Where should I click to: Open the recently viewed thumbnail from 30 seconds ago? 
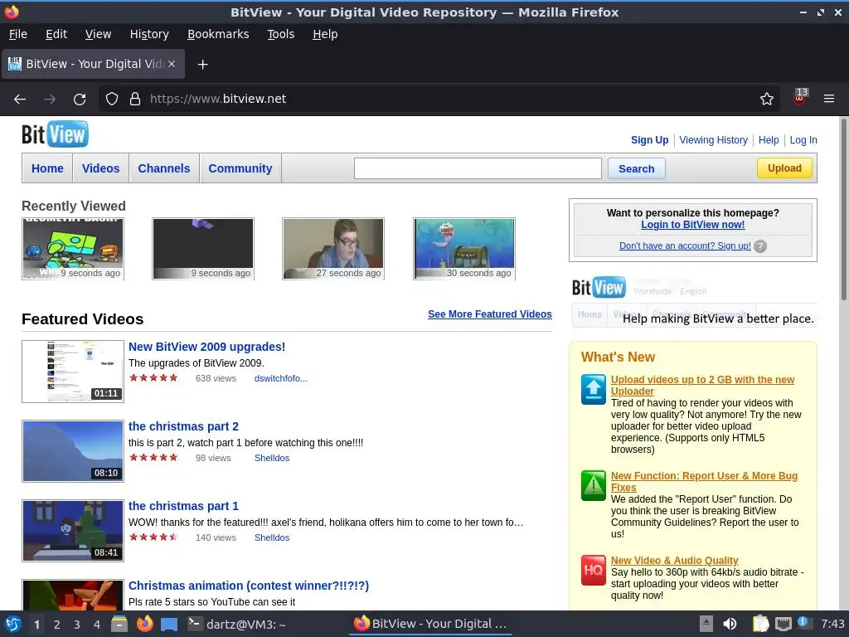point(464,249)
